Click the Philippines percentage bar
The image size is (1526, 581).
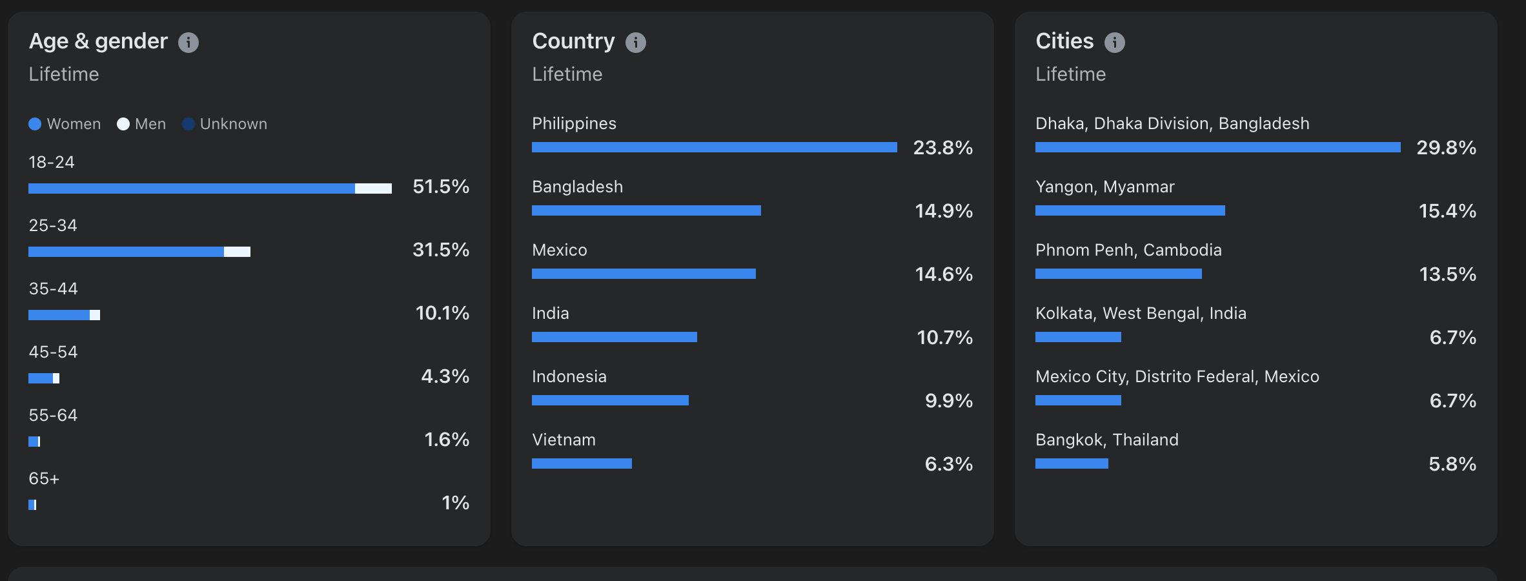click(714, 147)
